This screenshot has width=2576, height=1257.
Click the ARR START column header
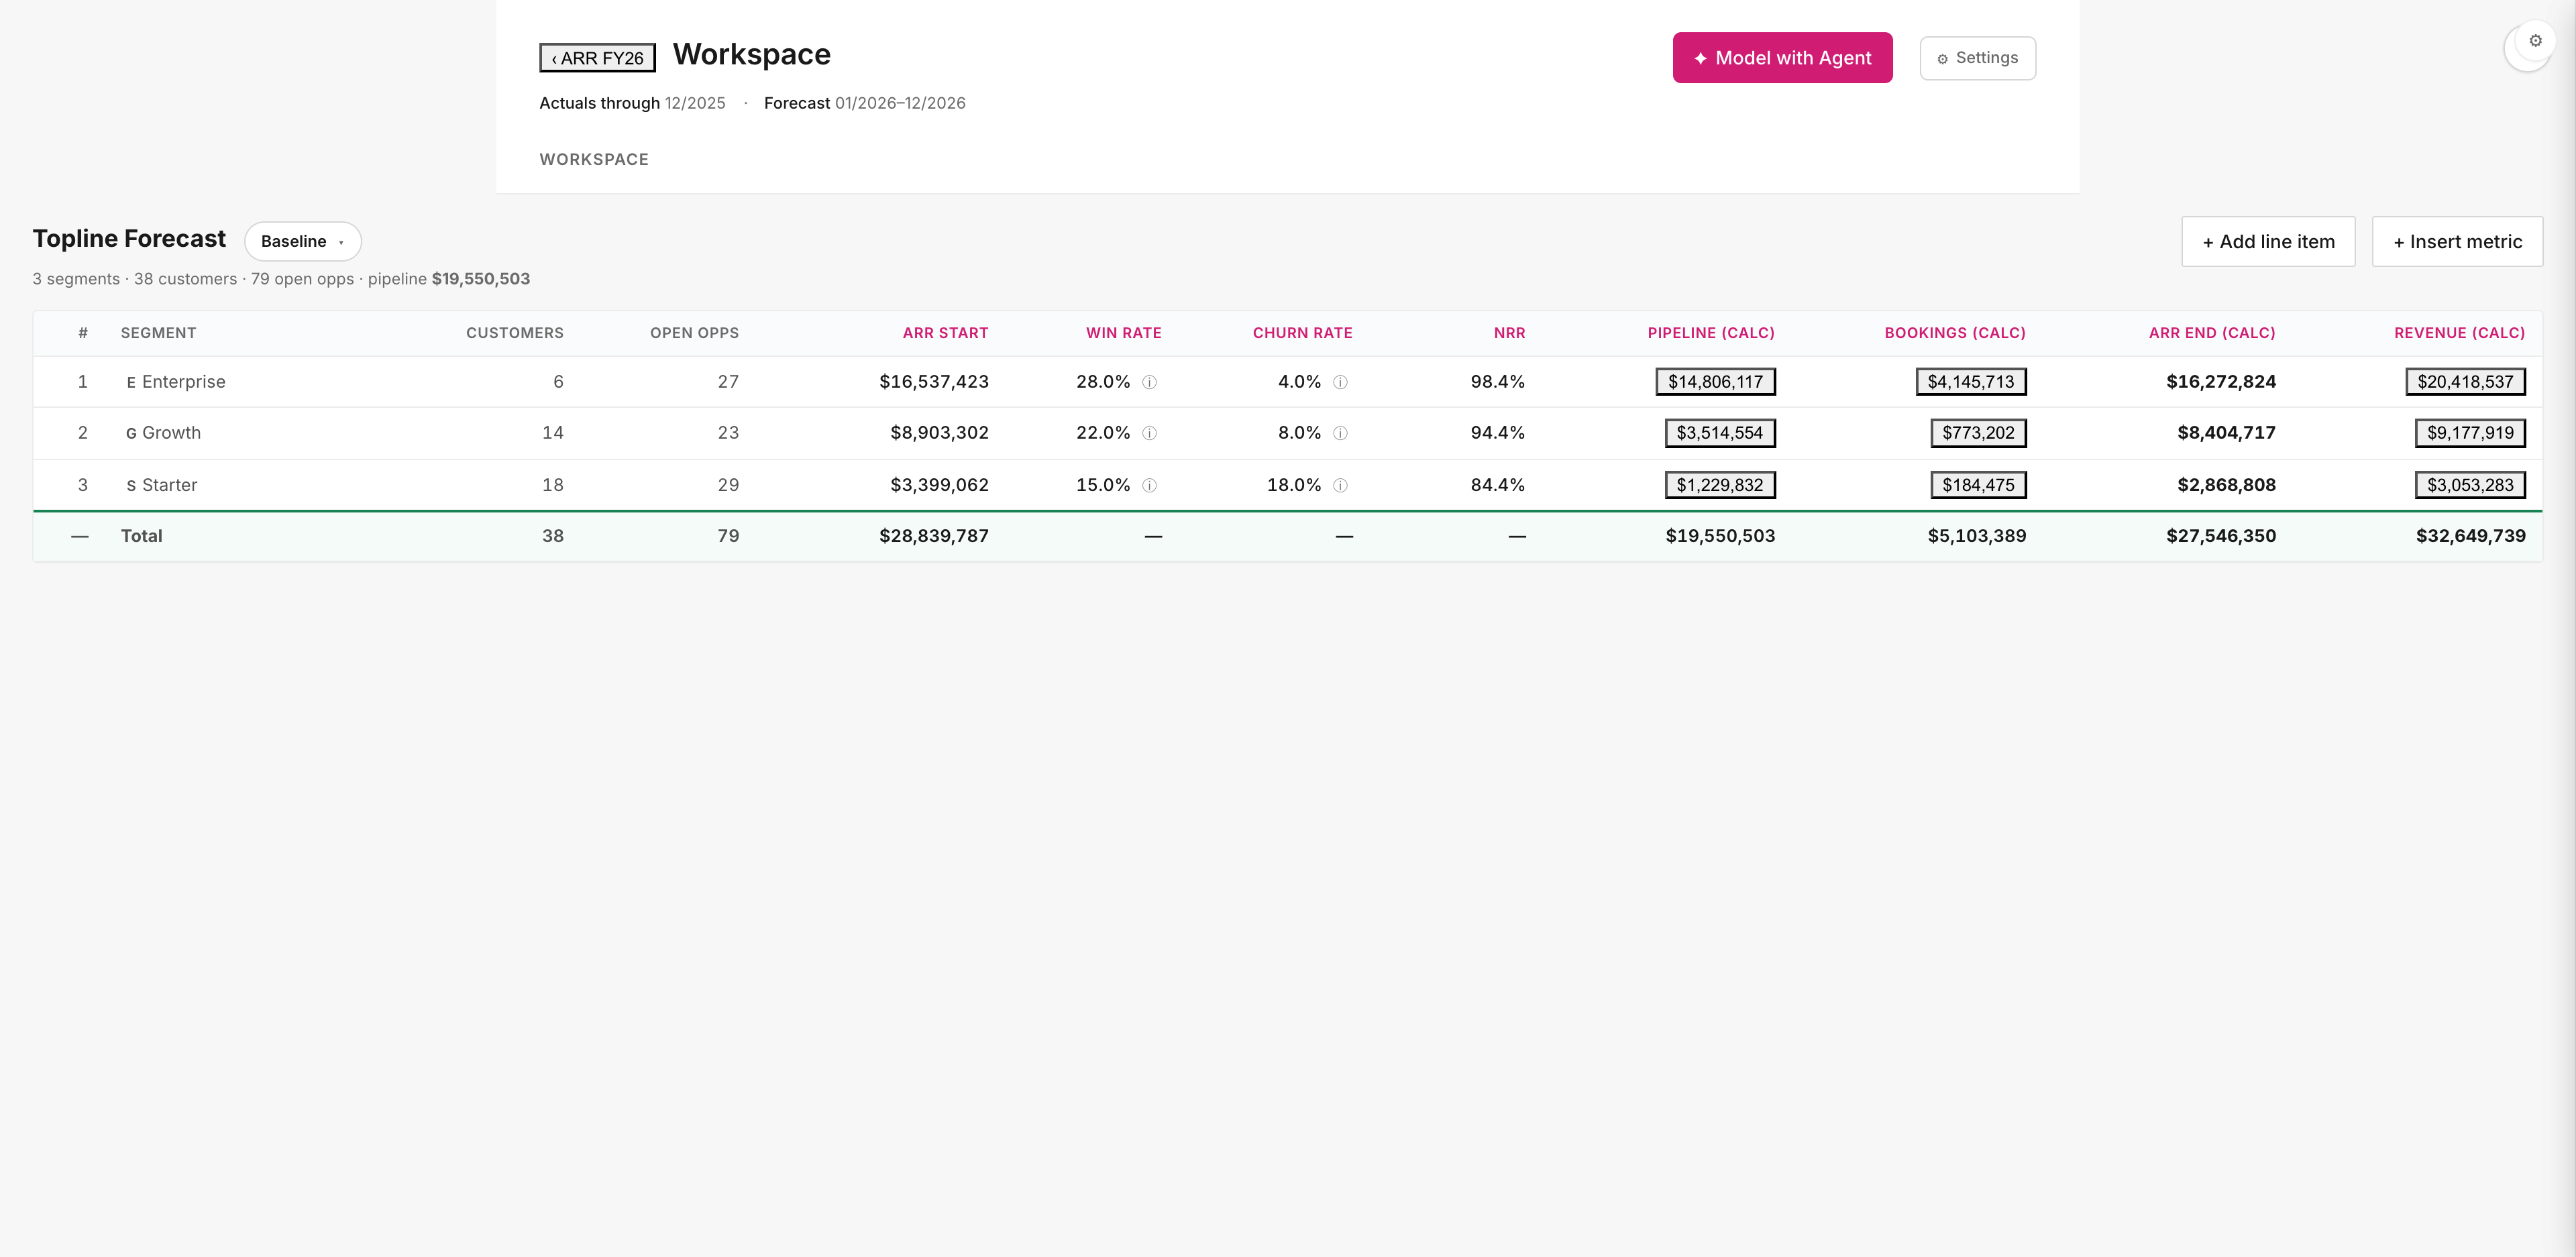(x=945, y=333)
